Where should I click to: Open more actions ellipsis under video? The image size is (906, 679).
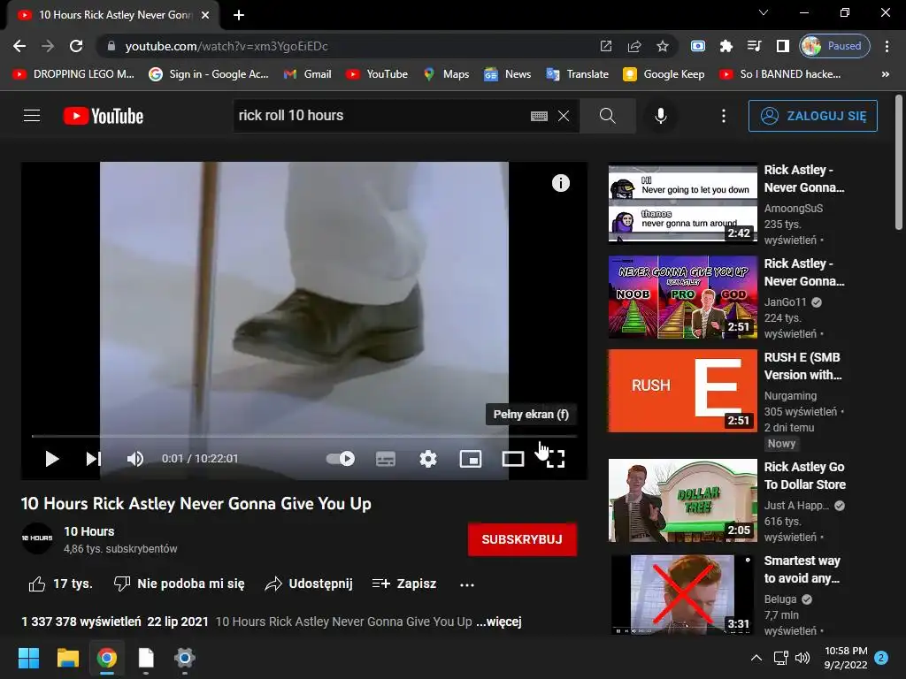pos(467,585)
